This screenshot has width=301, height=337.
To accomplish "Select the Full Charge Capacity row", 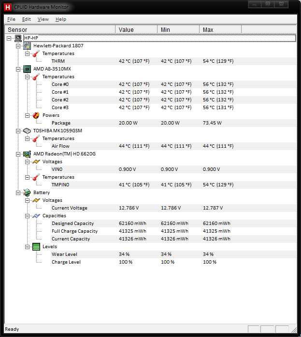I will [173, 231].
